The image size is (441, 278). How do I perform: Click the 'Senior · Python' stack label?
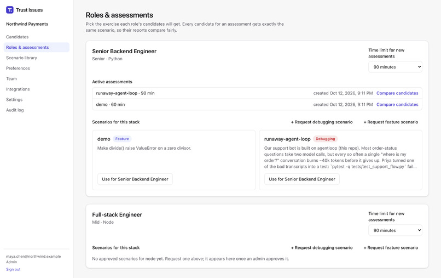click(107, 59)
